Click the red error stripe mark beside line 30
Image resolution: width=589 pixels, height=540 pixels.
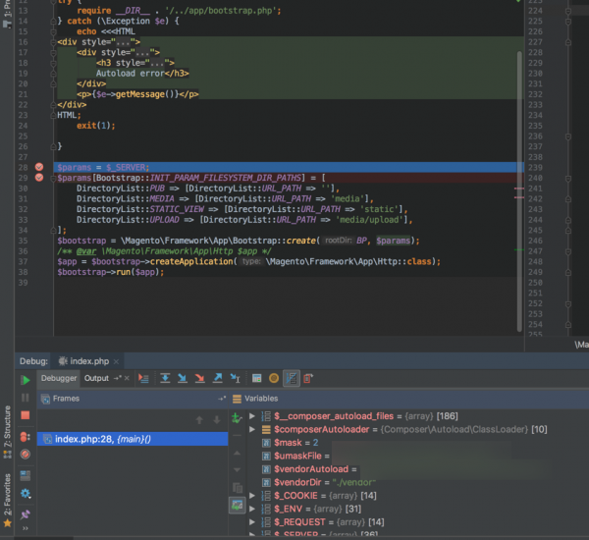coord(519,189)
